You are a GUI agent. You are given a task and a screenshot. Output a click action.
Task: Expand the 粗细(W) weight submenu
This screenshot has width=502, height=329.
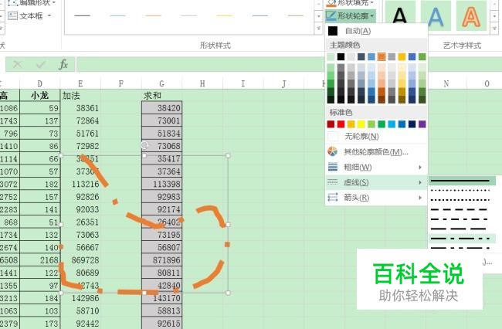point(376,167)
